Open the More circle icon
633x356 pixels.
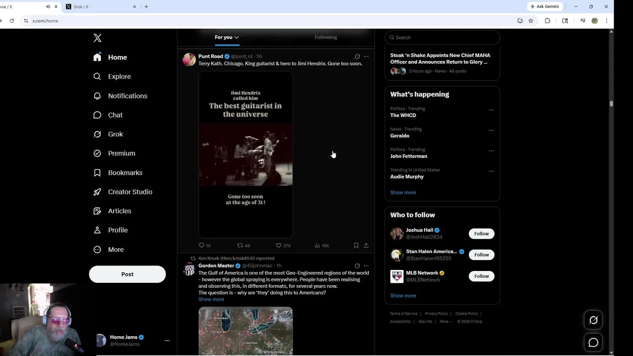[x=97, y=249]
